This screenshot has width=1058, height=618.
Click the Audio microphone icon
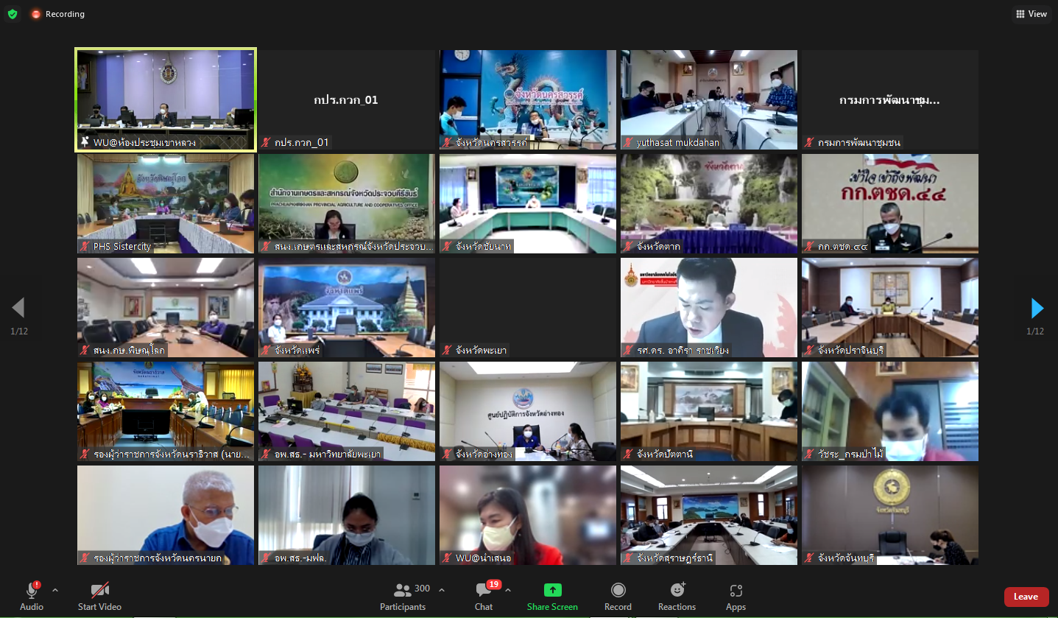tap(32, 590)
